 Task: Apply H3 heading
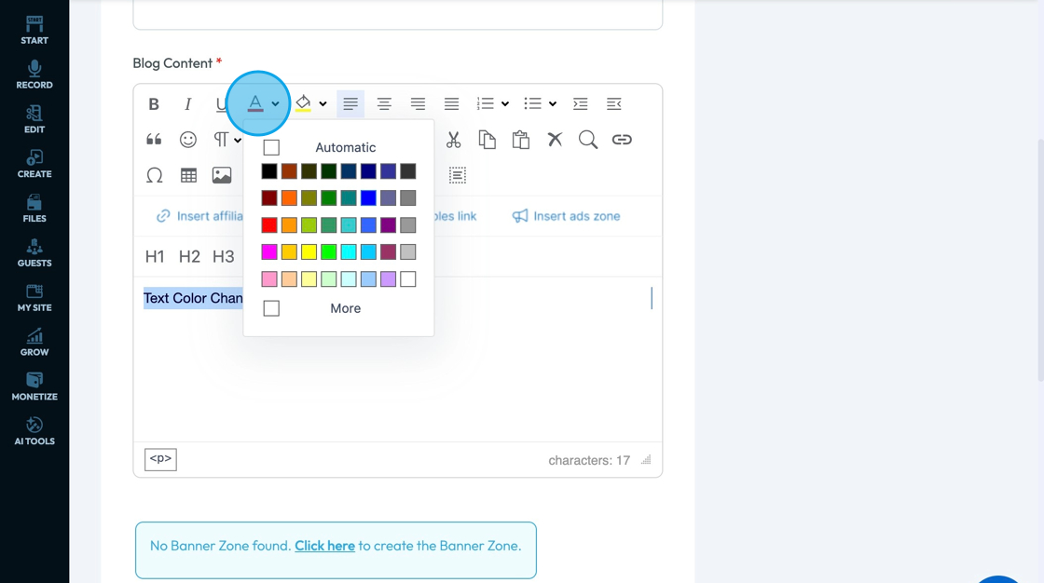point(223,256)
